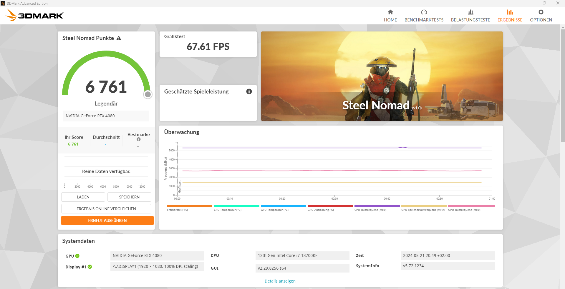
Task: Click the Belastungsteste bar chart icon
Action: pyautogui.click(x=470, y=12)
